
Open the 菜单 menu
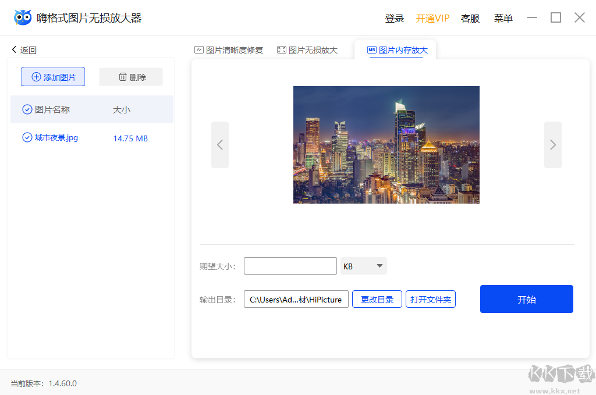point(503,18)
